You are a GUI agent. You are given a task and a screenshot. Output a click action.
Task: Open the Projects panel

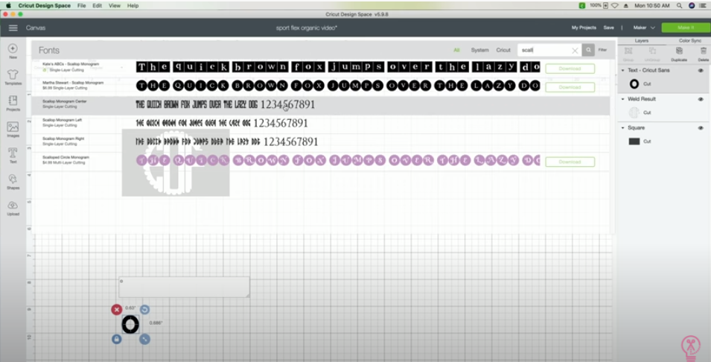(13, 103)
